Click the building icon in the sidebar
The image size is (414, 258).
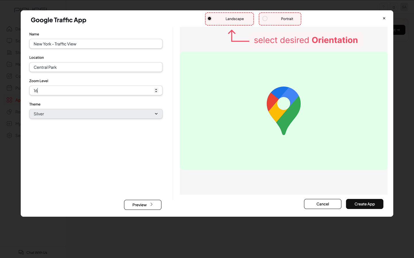tap(9, 52)
